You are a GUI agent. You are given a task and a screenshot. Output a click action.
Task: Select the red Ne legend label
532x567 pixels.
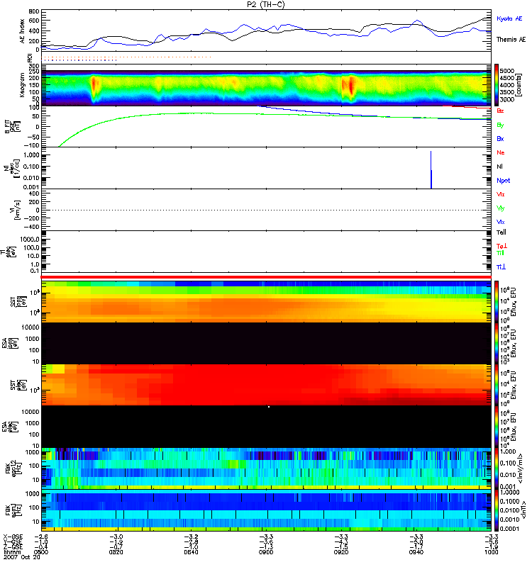coord(501,152)
